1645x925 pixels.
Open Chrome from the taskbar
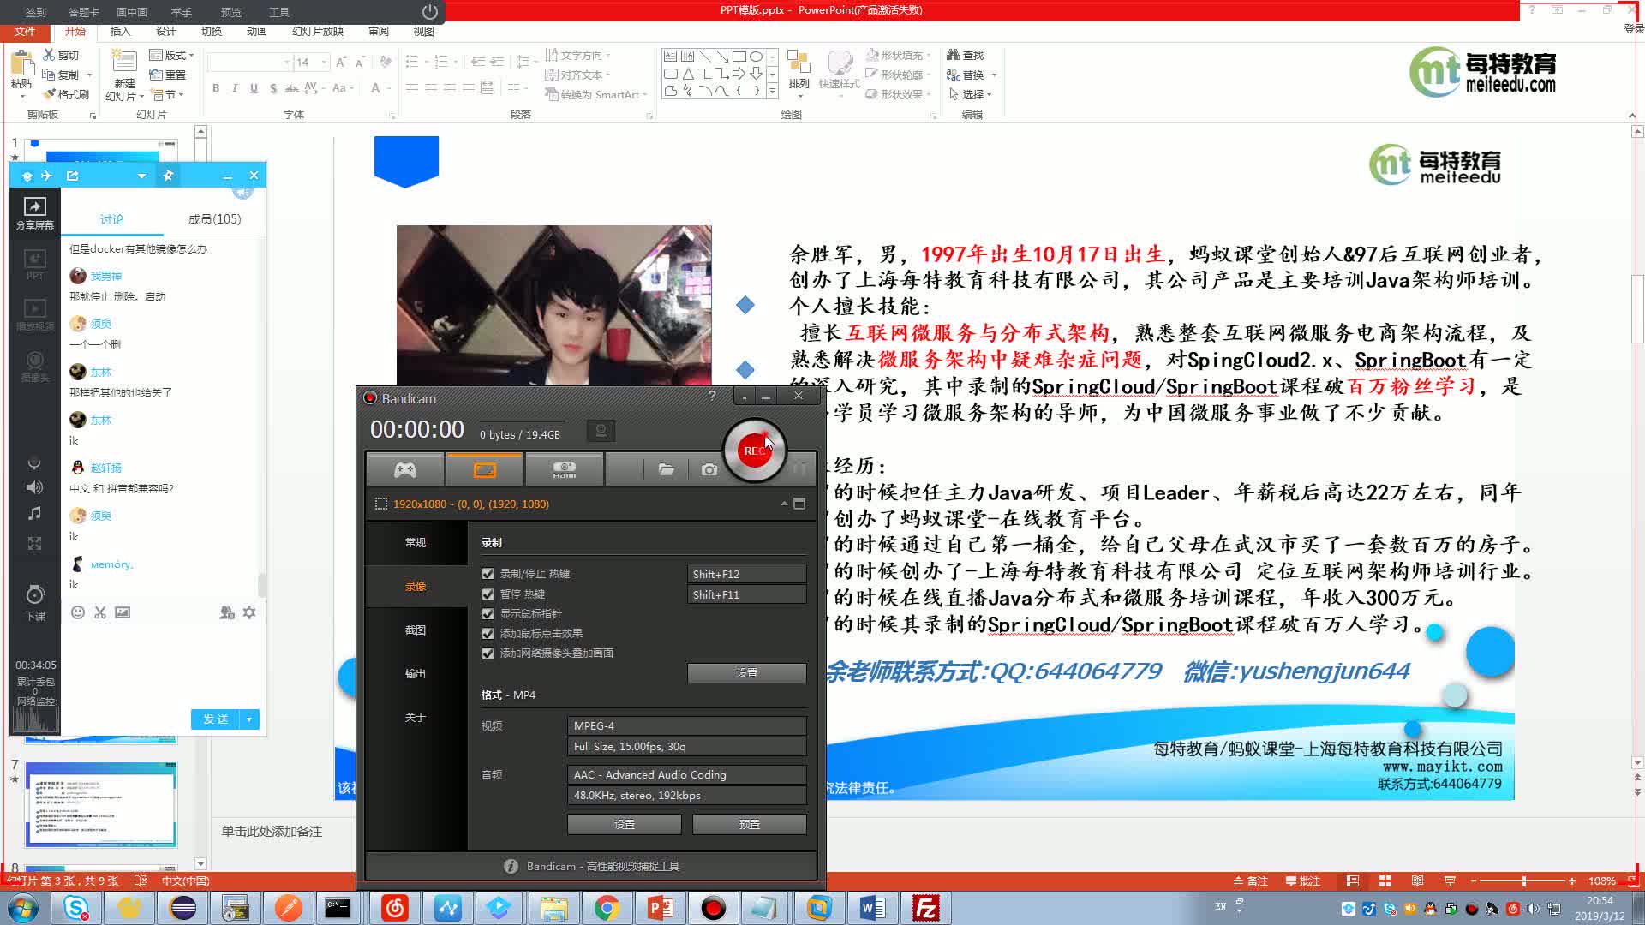[x=607, y=908]
